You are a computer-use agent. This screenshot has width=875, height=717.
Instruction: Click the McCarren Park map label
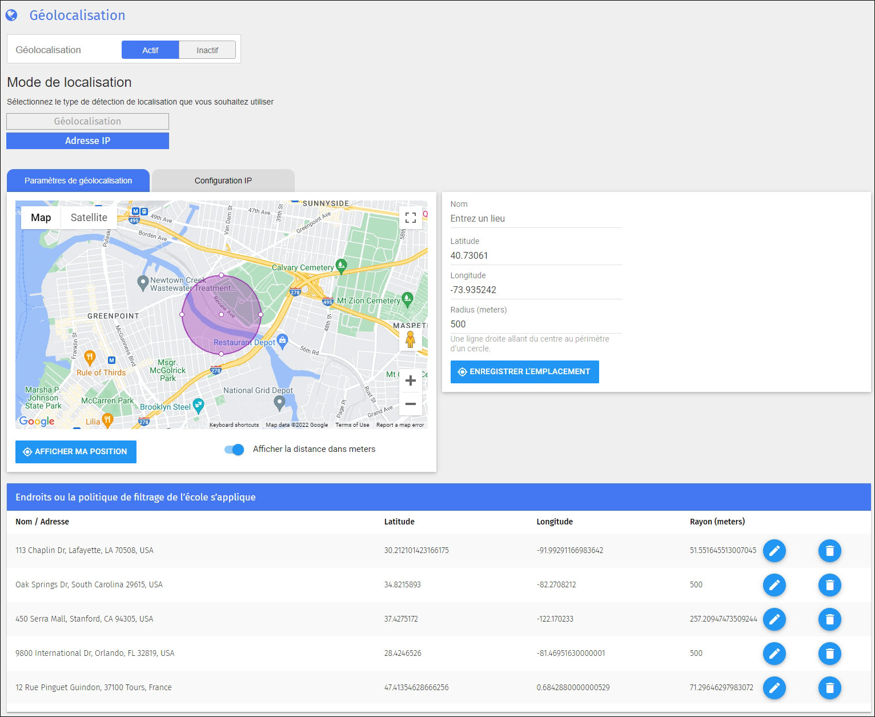(x=107, y=401)
